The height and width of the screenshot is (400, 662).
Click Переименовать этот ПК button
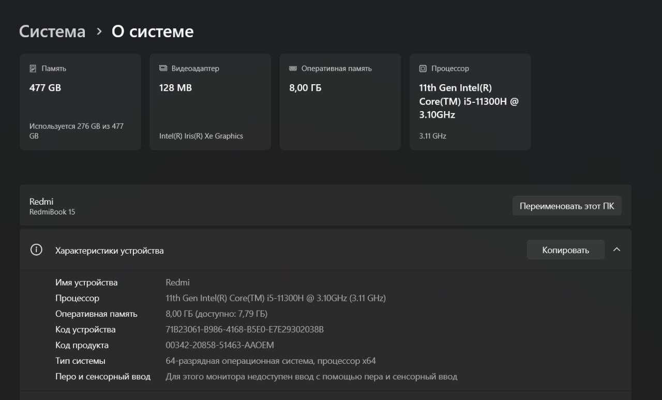click(567, 206)
